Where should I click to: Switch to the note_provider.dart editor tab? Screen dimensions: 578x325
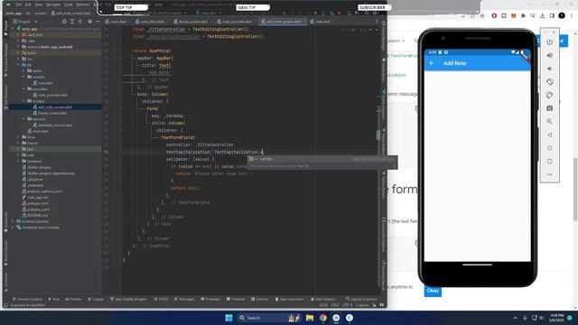coord(235,22)
